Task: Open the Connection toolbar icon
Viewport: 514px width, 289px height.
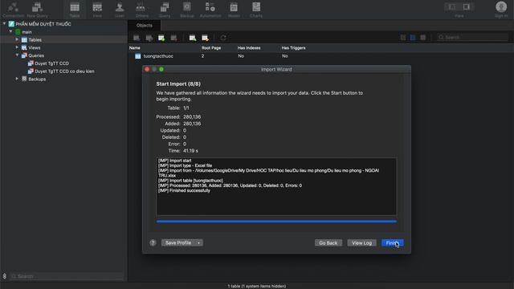Action: (13, 9)
